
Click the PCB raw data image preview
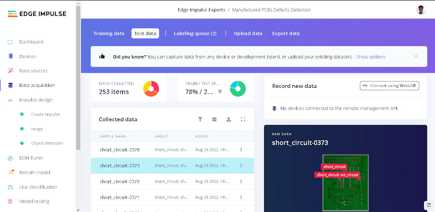tap(345, 183)
